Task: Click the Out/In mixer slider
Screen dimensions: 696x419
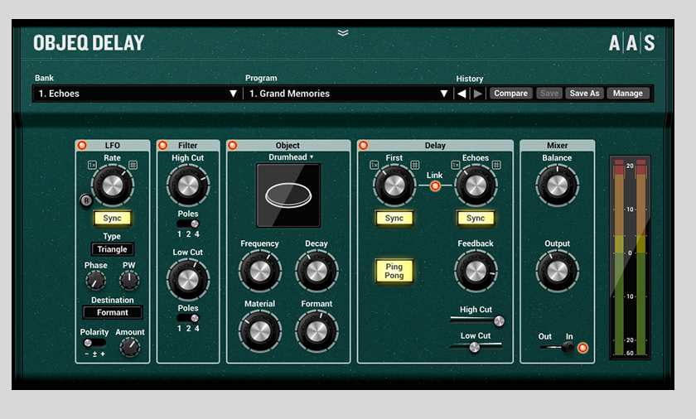Action: [x=558, y=348]
